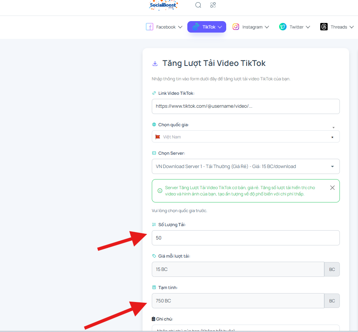Open the Threads services menu

[x=337, y=27]
